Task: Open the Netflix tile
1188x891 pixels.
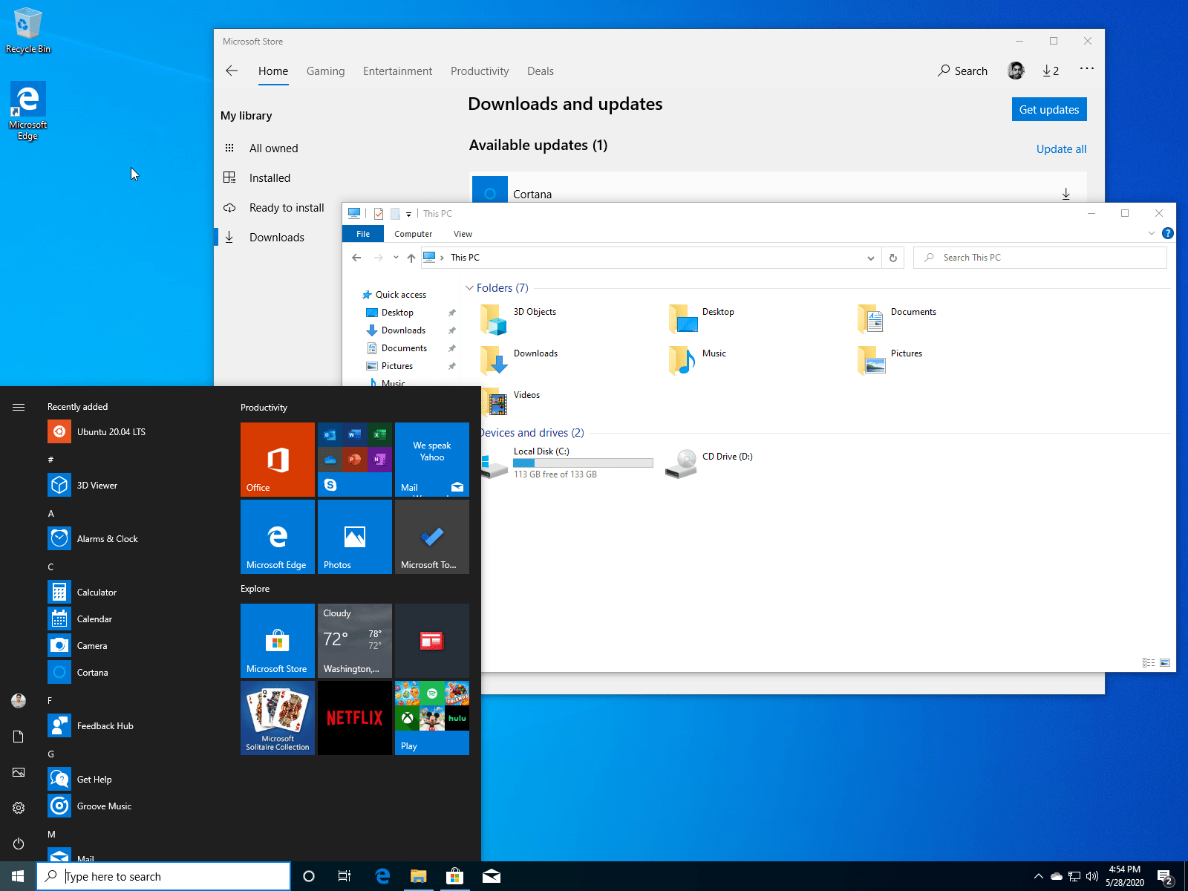Action: click(355, 718)
